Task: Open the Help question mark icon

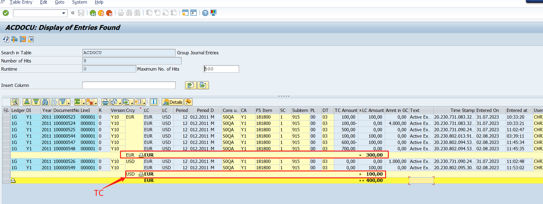Action: 205,13
